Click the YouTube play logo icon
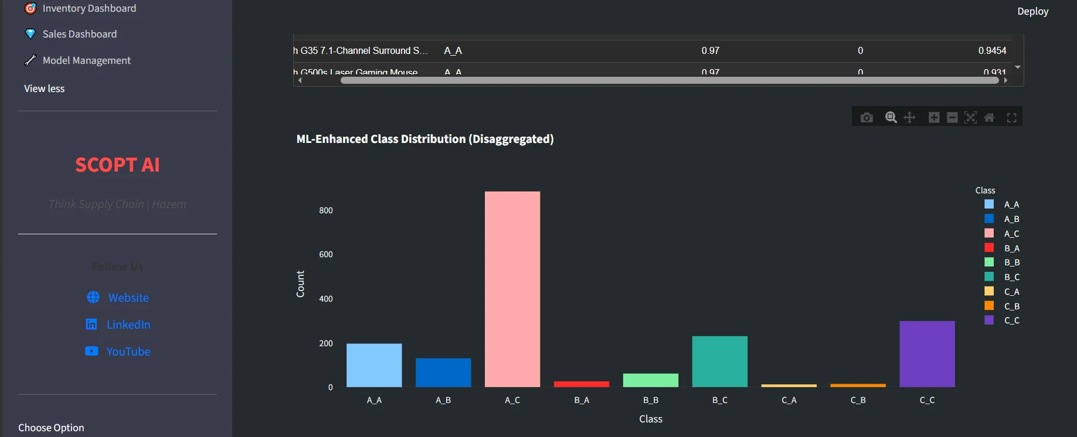1077x437 pixels. (x=91, y=351)
